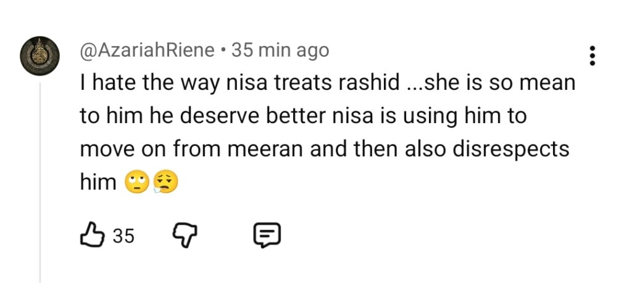The width and height of the screenshot is (632, 283).
Task: Click the "35 min ago" timestamp
Action: point(280,50)
